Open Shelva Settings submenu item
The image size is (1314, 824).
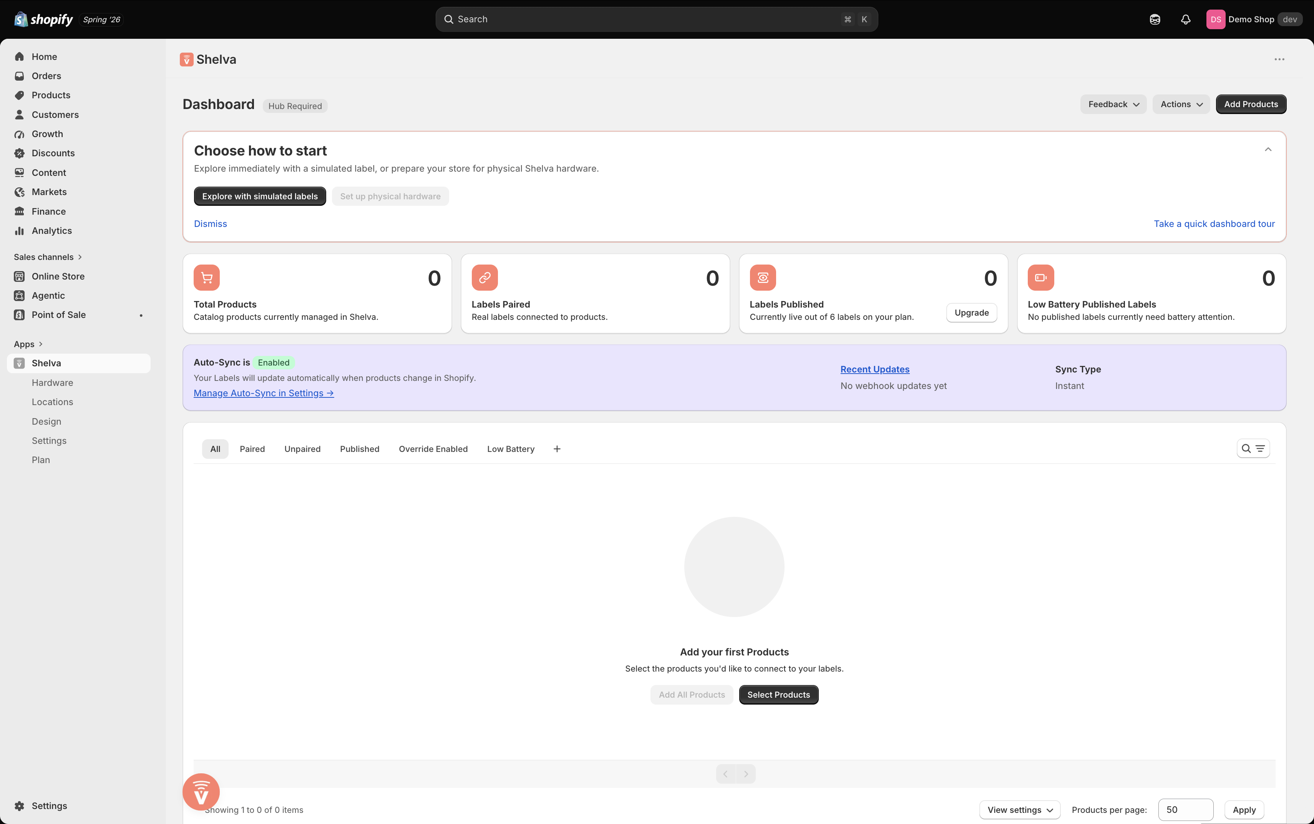tap(49, 441)
